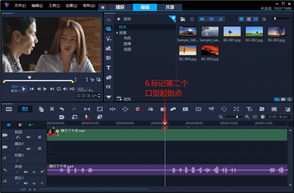
Task: Switch library to list view
Action: coord(249,19)
